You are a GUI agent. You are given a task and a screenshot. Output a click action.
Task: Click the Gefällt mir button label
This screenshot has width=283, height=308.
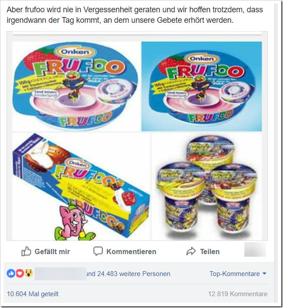tap(52, 251)
